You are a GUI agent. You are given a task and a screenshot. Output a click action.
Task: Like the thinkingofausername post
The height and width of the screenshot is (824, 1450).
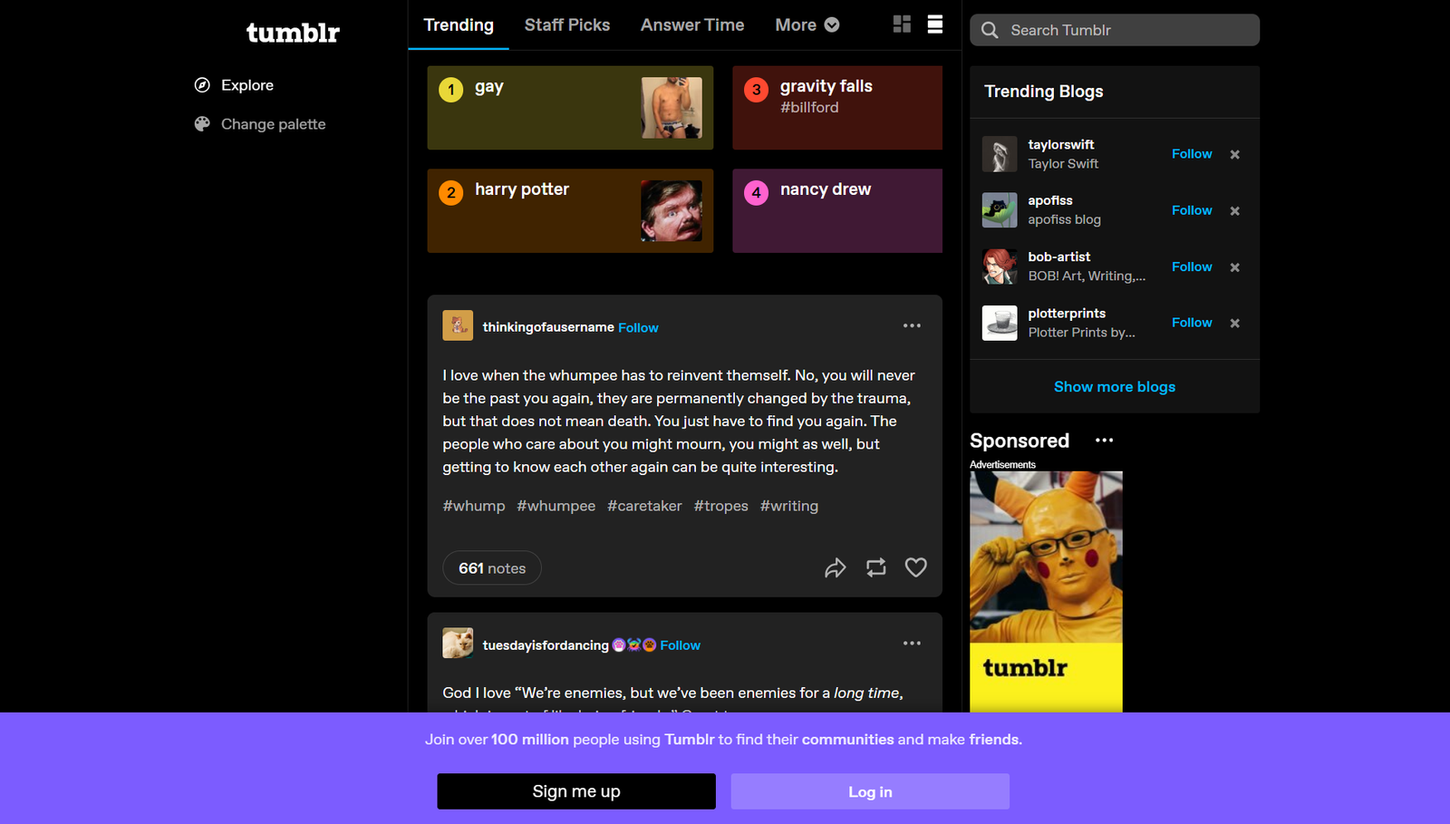coord(916,567)
